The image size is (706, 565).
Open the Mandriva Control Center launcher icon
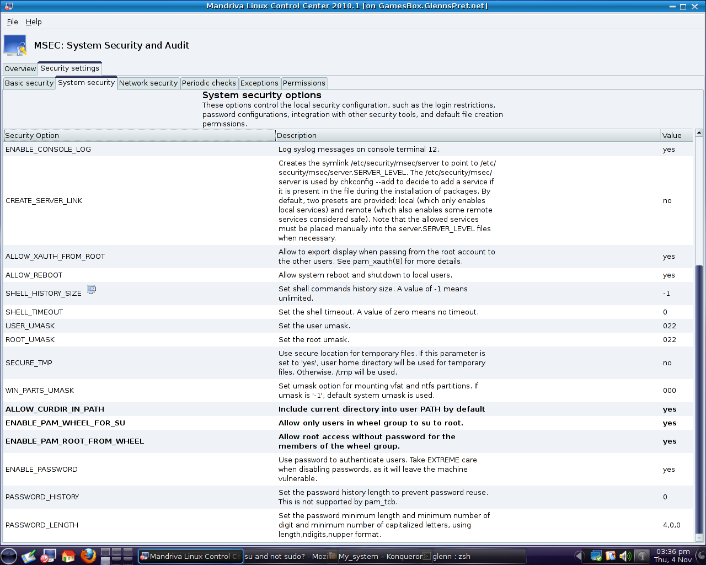pyautogui.click(x=49, y=556)
